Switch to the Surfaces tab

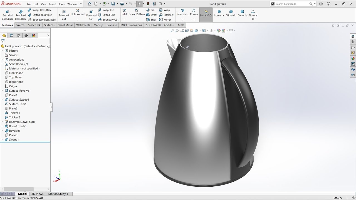point(49,25)
